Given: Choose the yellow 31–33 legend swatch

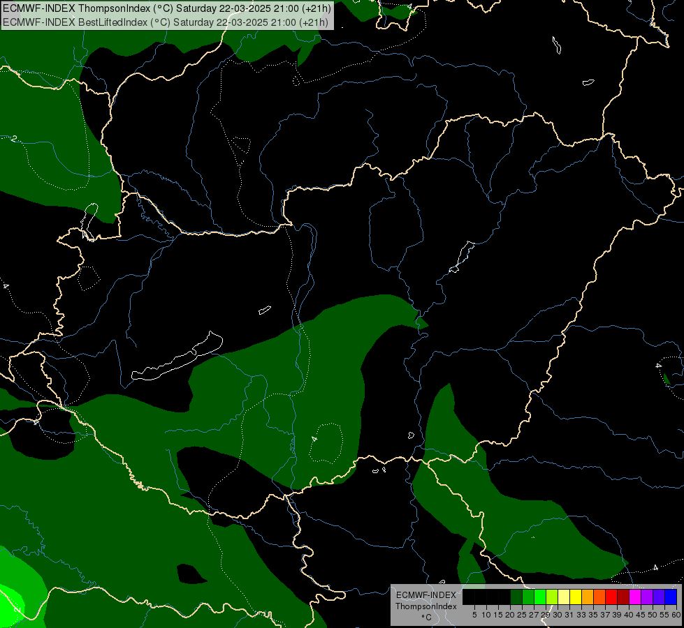Looking at the screenshot, I should [576, 597].
